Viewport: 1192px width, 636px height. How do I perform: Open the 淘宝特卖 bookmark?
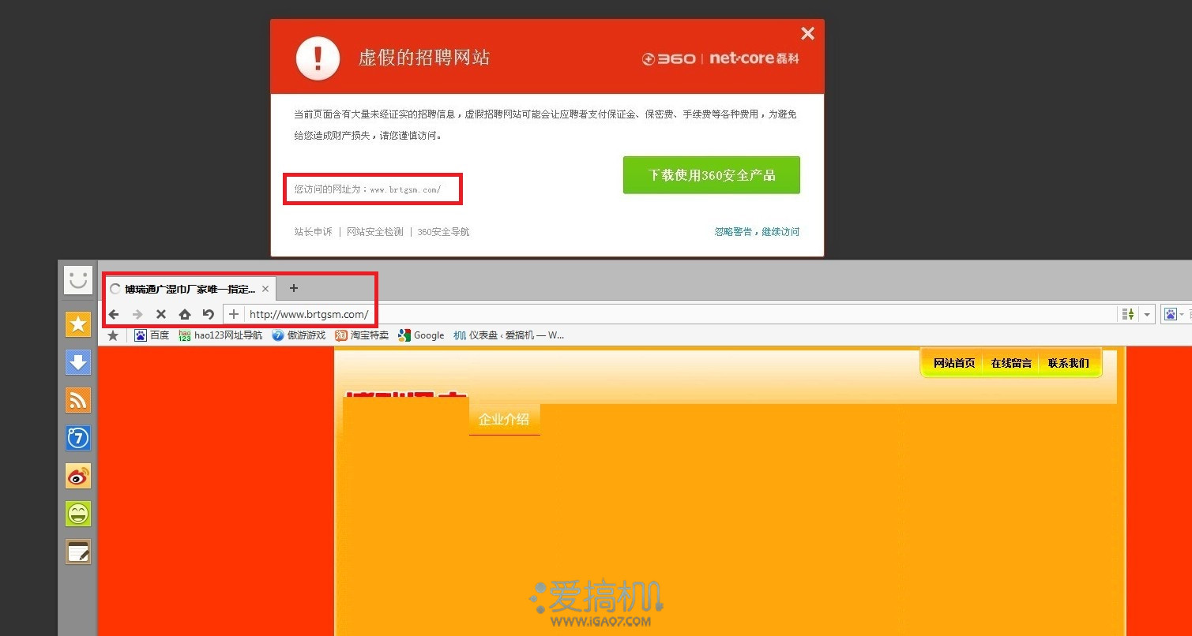[x=362, y=335]
